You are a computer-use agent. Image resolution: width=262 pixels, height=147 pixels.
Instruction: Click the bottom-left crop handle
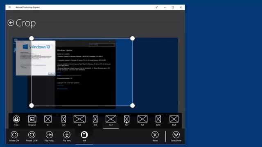click(x=32, y=105)
